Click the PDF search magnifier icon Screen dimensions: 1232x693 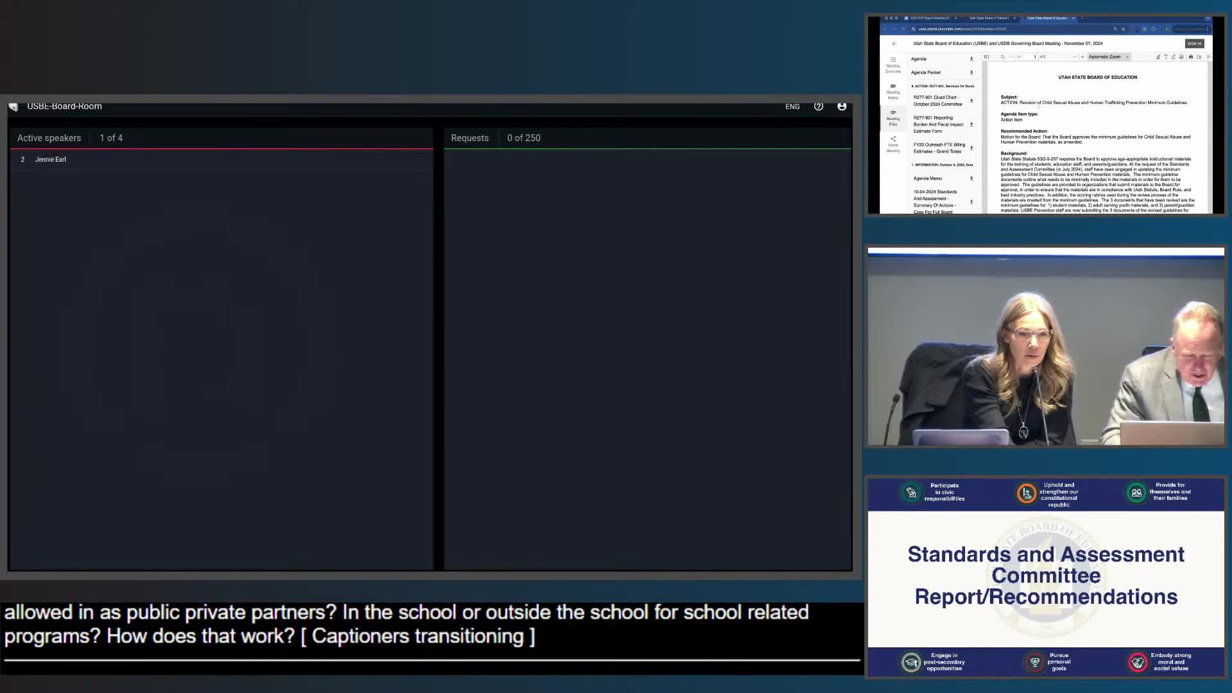coord(1002,57)
